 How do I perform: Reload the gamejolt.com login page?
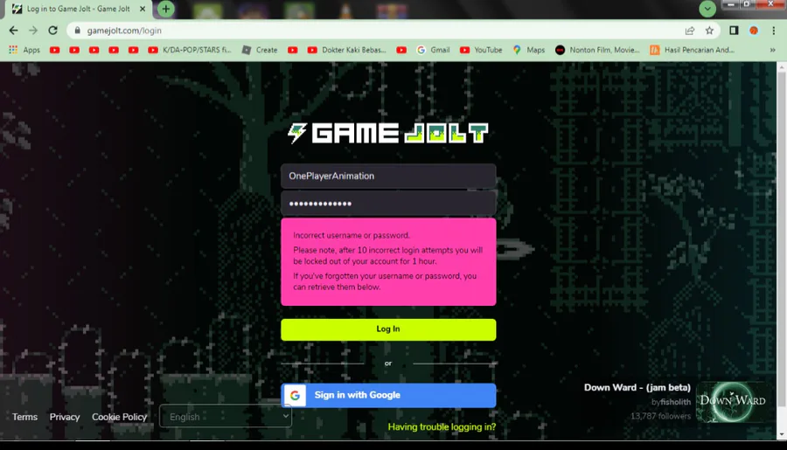click(x=52, y=31)
